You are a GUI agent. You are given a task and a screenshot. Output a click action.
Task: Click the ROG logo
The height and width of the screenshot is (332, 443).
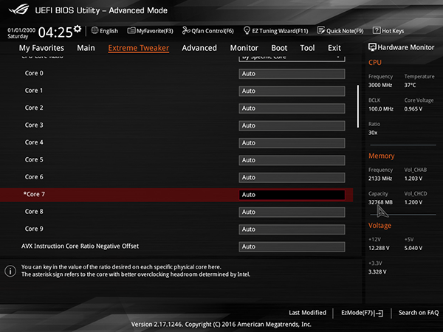coord(18,10)
